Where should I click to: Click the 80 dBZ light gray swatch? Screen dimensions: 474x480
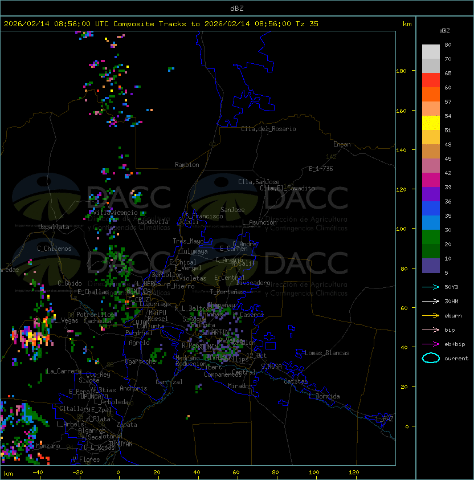point(431,51)
